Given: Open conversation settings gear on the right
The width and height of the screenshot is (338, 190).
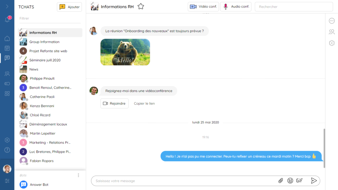Looking at the screenshot, I should 331,43.
